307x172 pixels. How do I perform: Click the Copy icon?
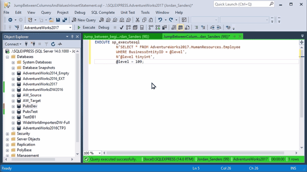[144, 20]
